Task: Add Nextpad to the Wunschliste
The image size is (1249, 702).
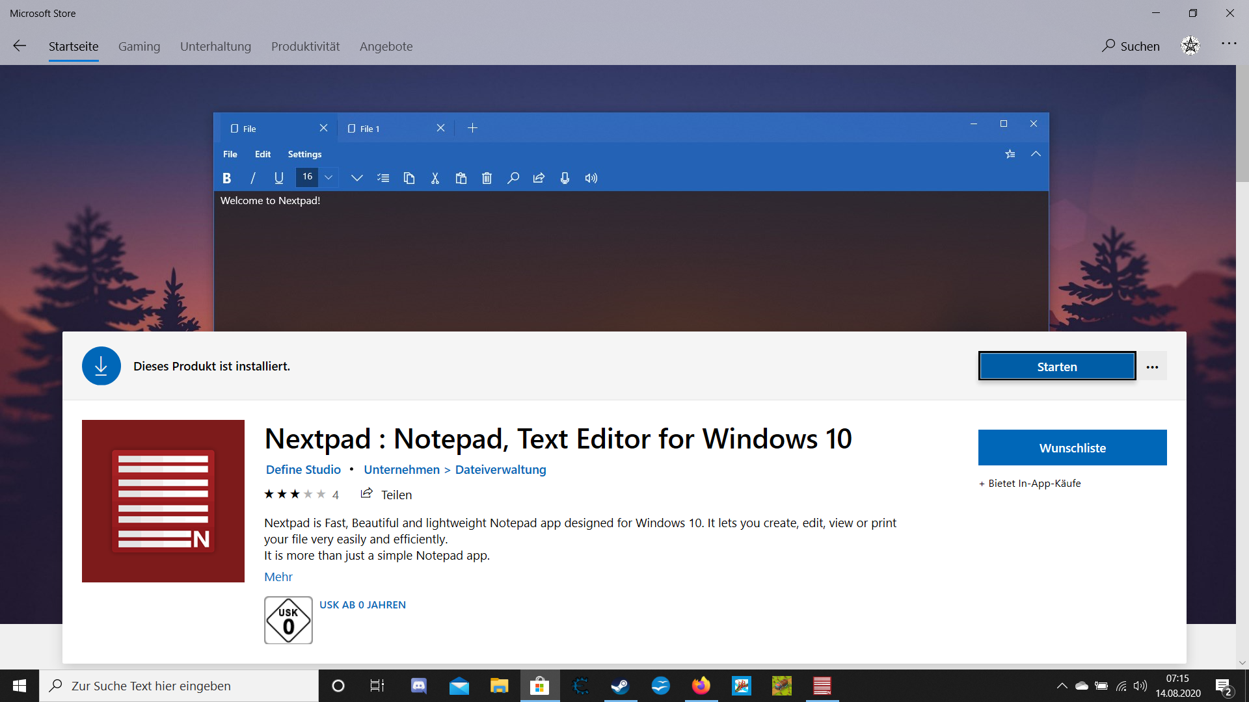Action: pyautogui.click(x=1073, y=448)
